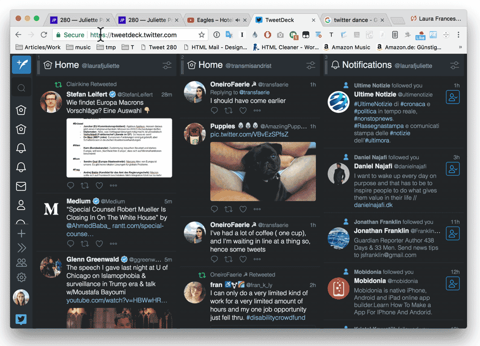Open the search icon in the sidebar
480x346 pixels.
[x=22, y=88]
